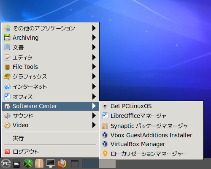Viewport: 211px width, 169px height.
Task: Click the その他のアプリケーション icon
Action: (7, 28)
